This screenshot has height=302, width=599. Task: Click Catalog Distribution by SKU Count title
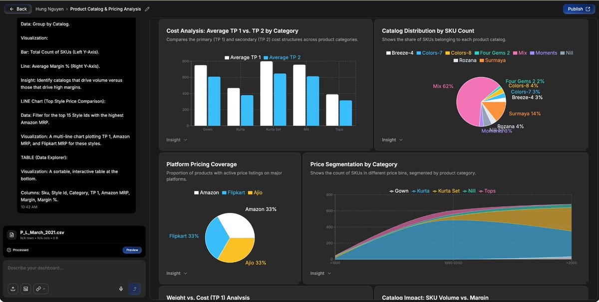pos(428,30)
